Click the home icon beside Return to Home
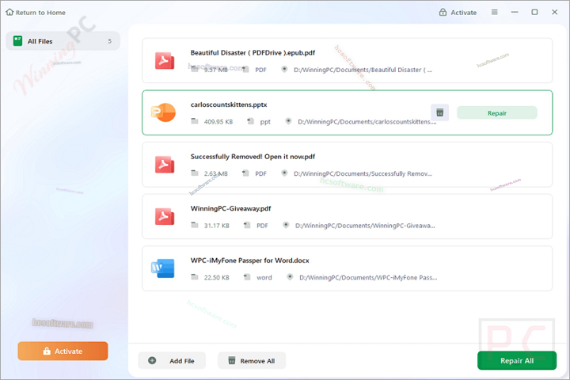The width and height of the screenshot is (570, 380). point(9,12)
